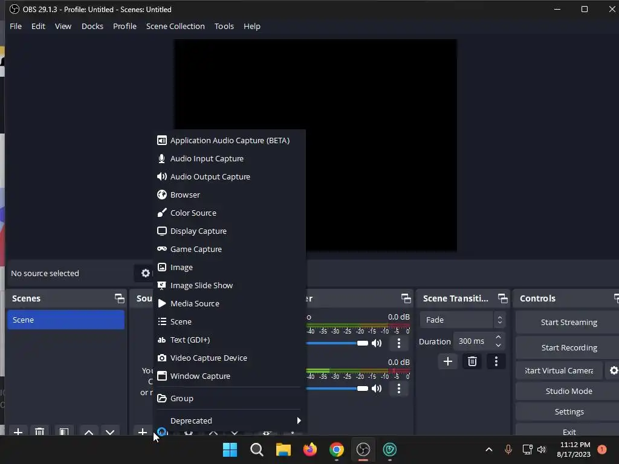
Task: Select the Image source entry
Action: click(229, 268)
